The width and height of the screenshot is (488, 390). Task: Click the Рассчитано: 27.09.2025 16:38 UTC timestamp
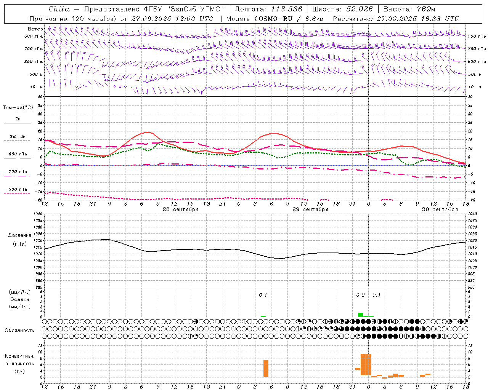click(x=396, y=19)
